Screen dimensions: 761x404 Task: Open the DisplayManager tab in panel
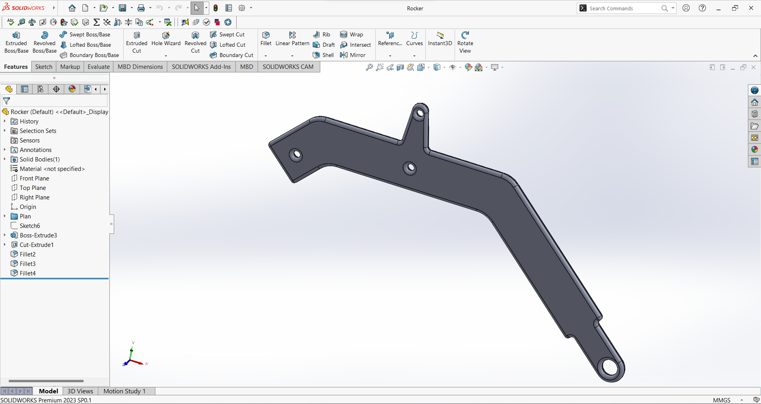click(x=72, y=89)
